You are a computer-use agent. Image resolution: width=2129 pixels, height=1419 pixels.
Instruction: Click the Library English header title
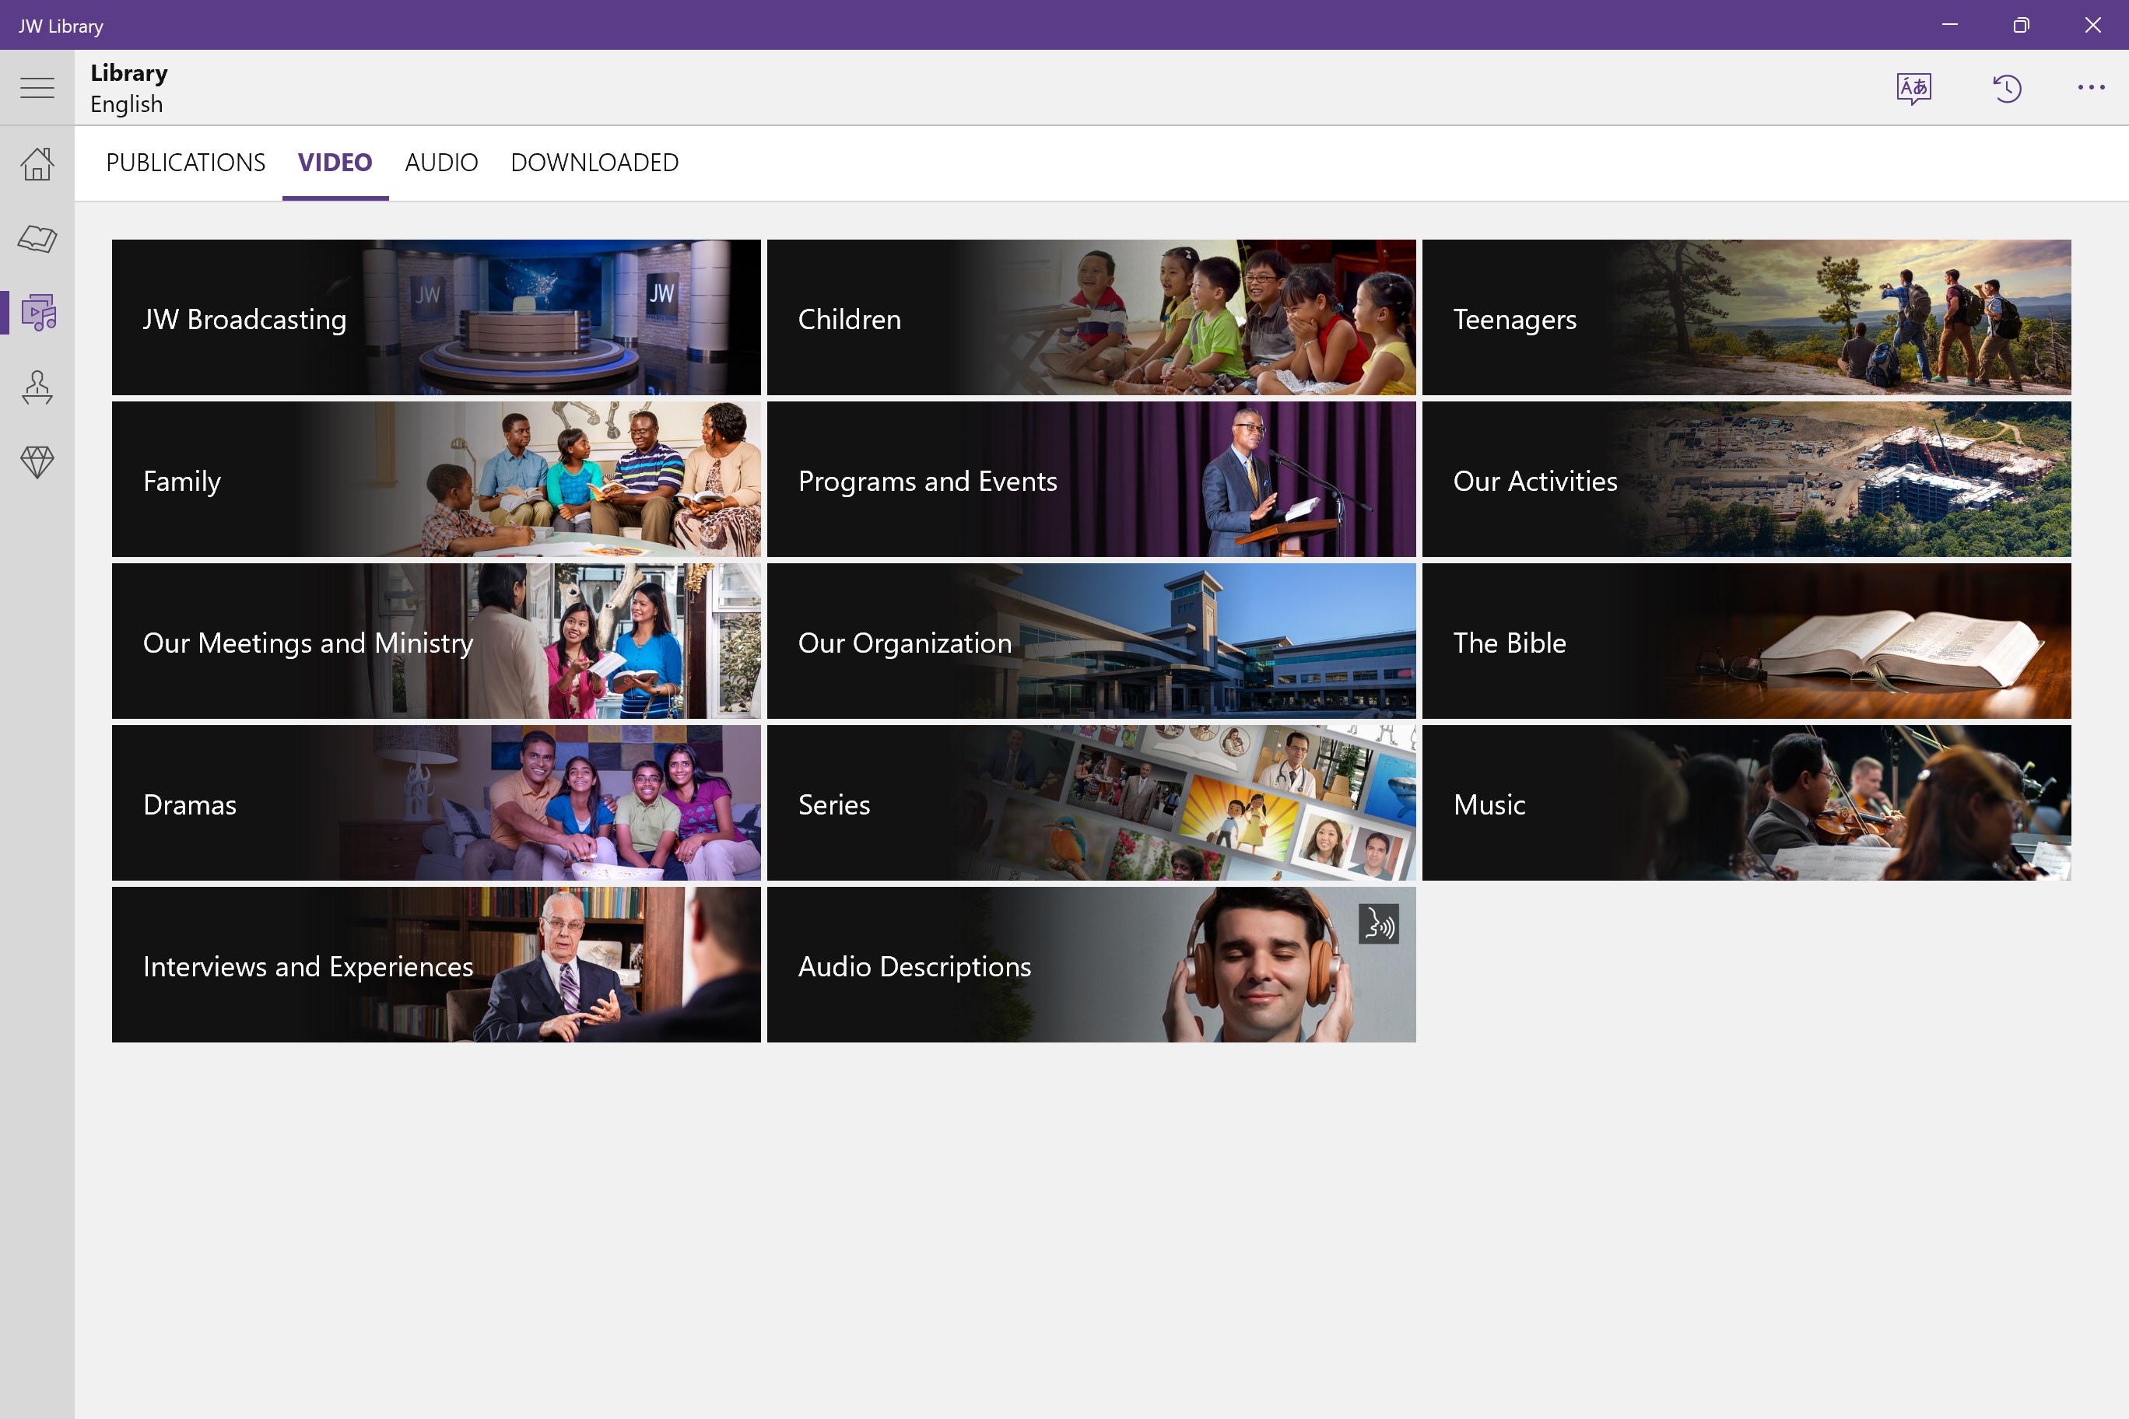point(128,88)
